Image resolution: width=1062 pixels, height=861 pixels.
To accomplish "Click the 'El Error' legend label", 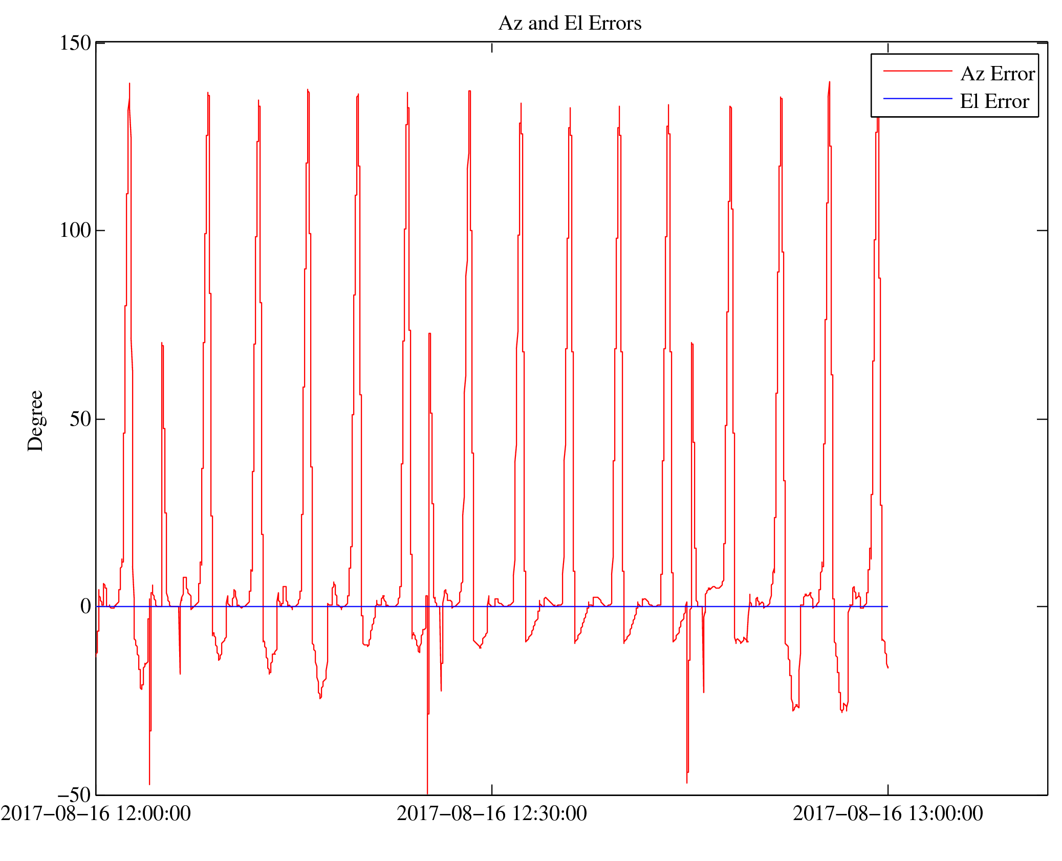I will [994, 102].
